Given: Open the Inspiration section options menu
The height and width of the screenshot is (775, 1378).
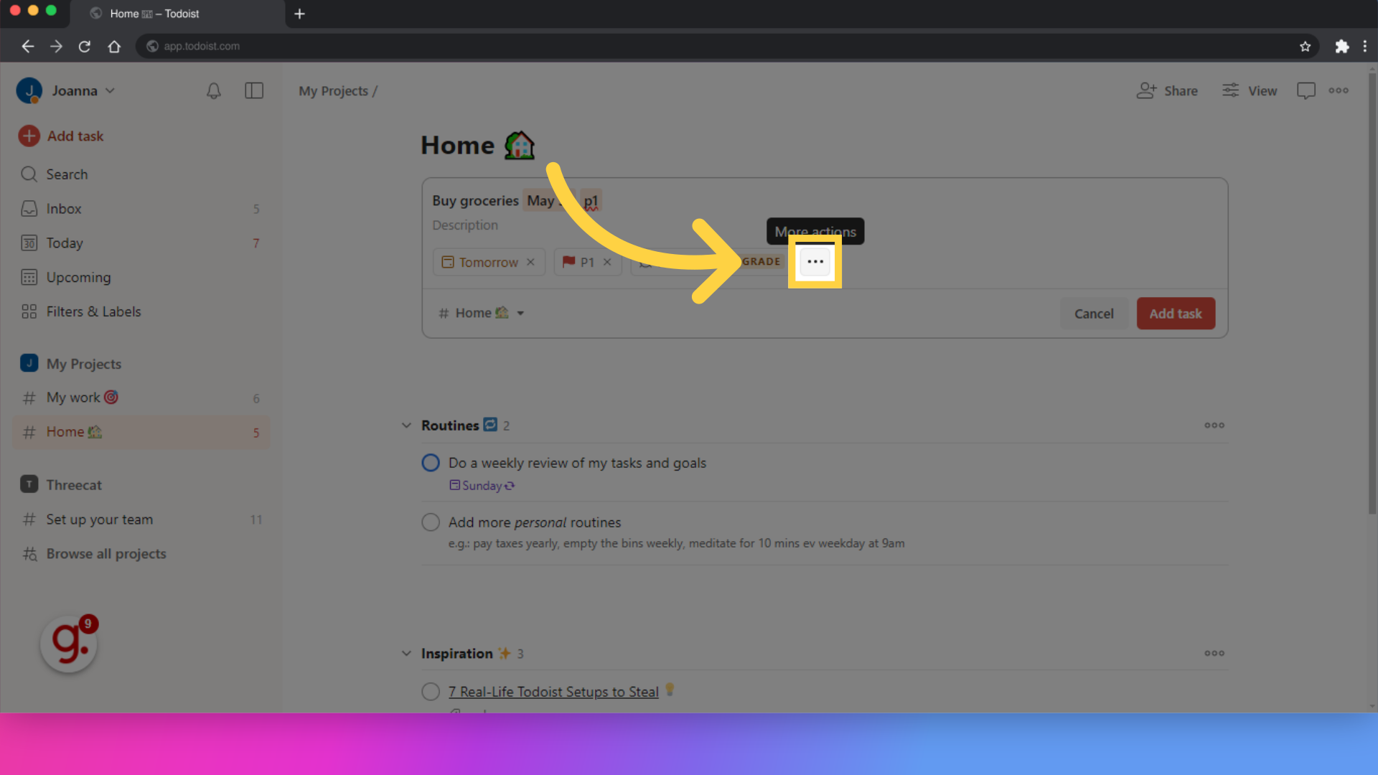Looking at the screenshot, I should 1214,654.
